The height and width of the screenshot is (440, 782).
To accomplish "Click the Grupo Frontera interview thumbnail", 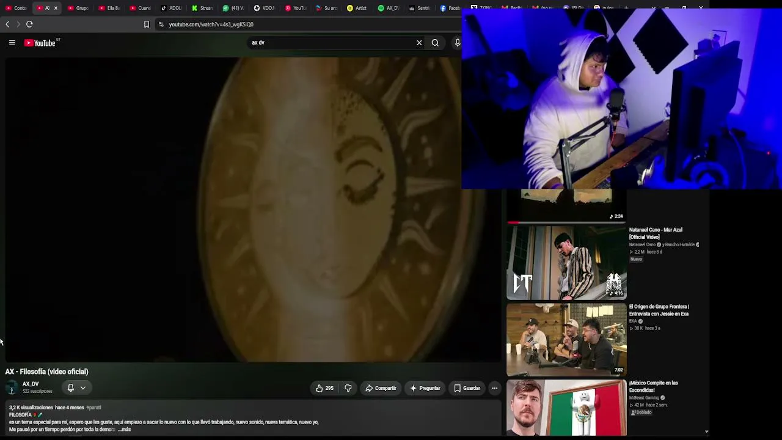I will click(566, 340).
